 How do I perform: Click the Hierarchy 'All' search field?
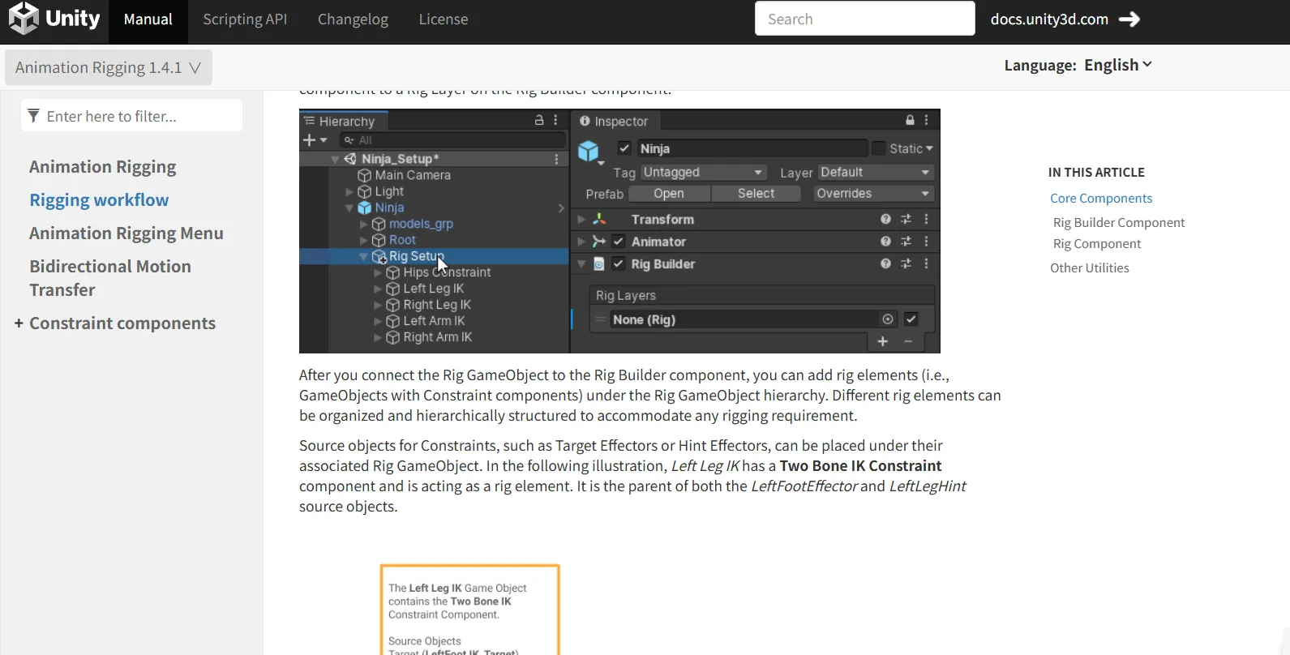pyautogui.click(x=452, y=140)
